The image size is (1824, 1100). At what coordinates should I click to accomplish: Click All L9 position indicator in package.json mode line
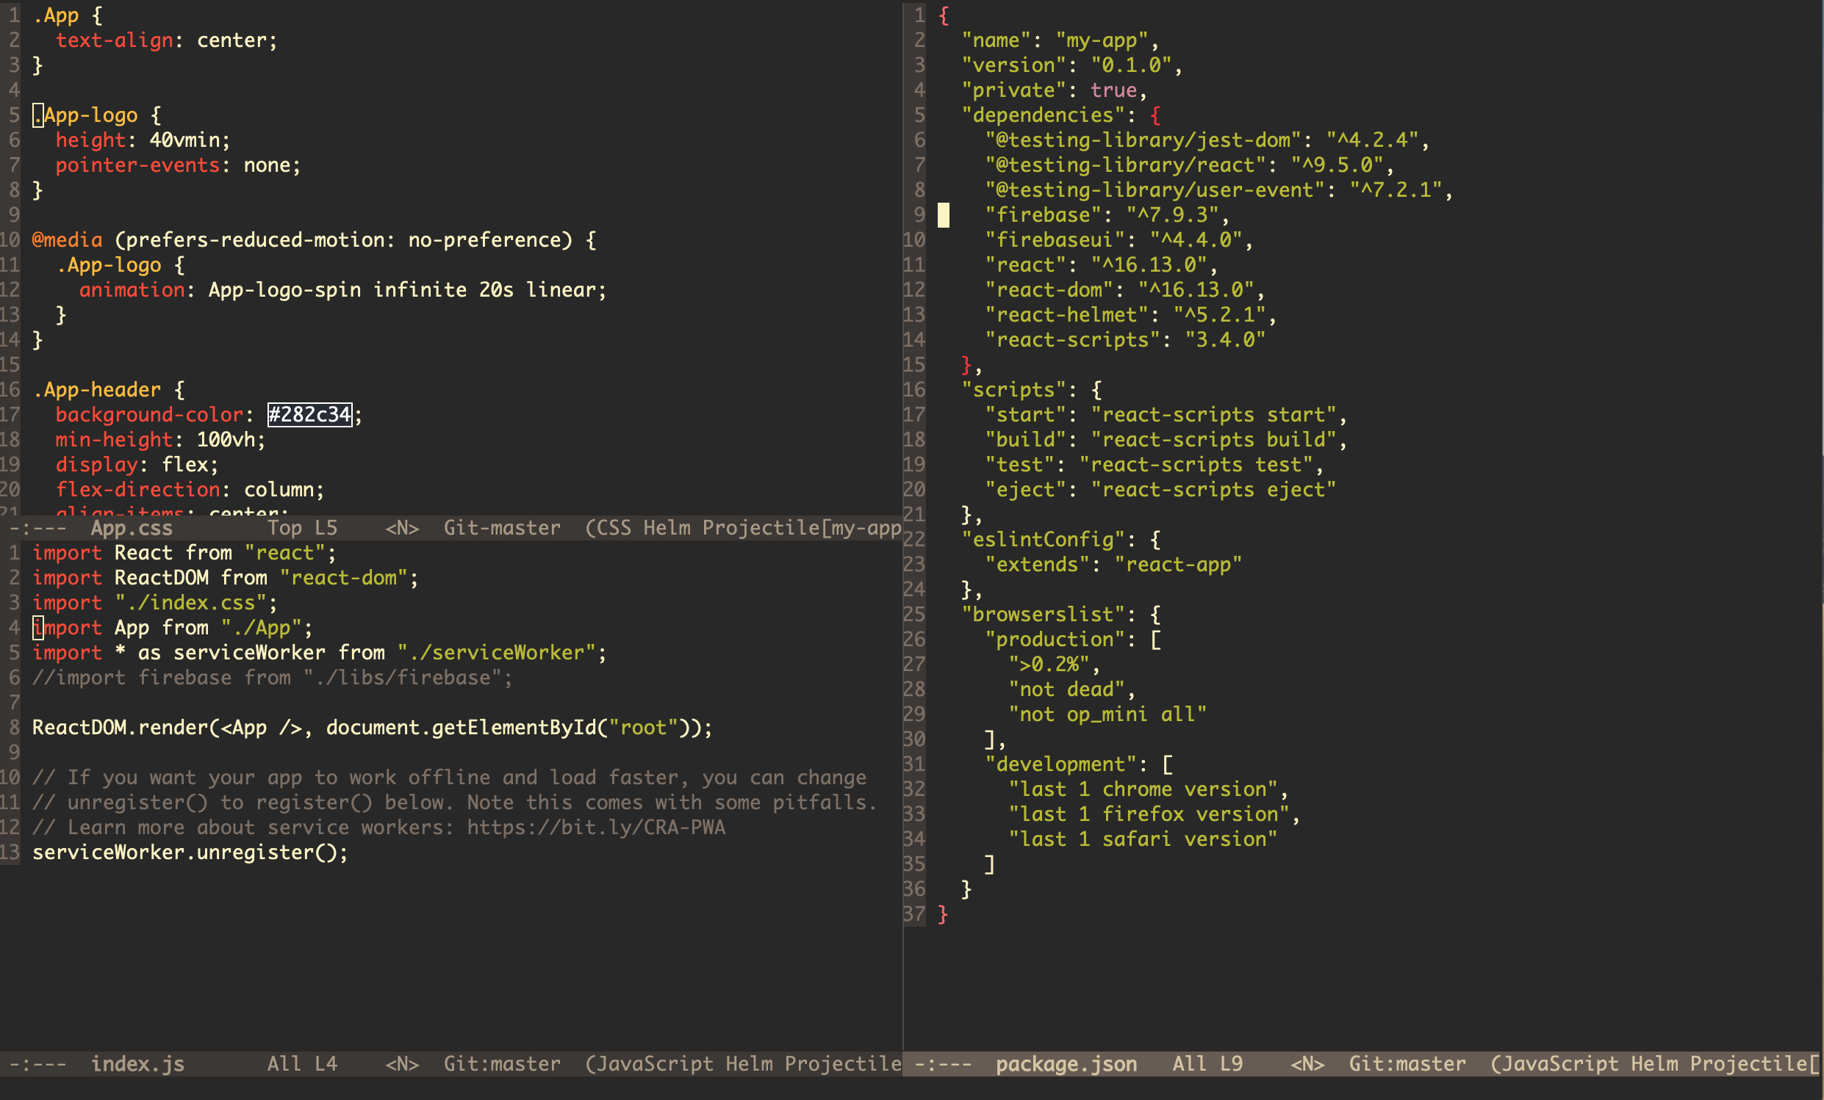point(1207,1064)
